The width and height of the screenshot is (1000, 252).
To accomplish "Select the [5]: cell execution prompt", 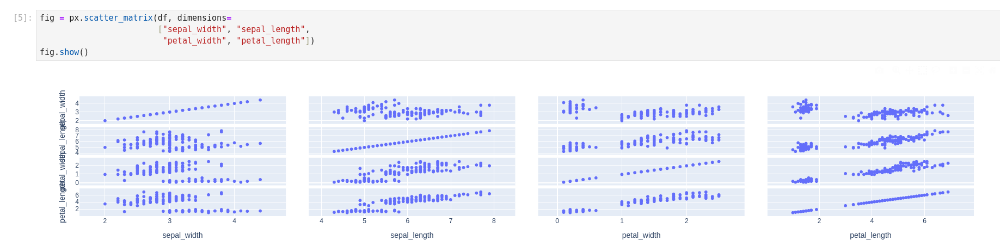I will 22,18.
